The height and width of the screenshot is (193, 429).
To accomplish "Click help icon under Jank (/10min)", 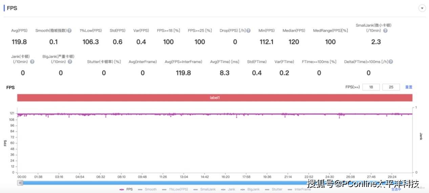I will 32,62.
